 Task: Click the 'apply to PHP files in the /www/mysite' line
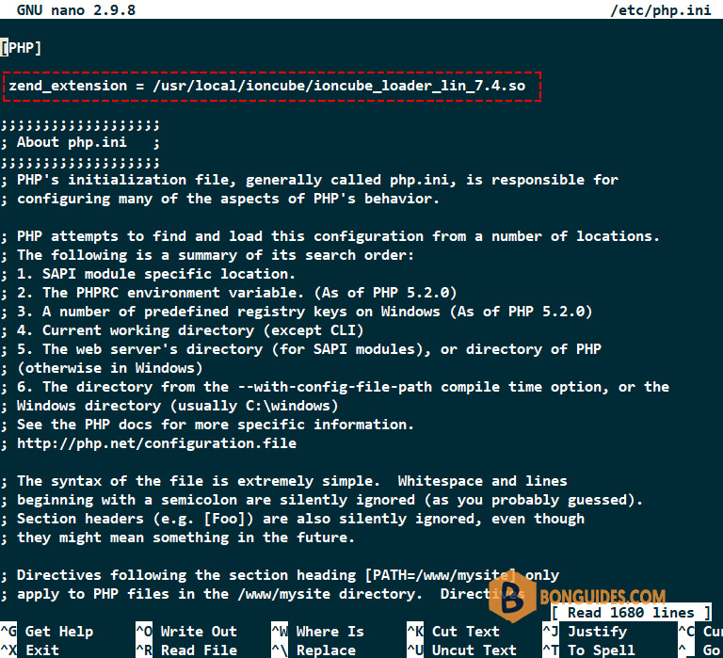pyautogui.click(x=263, y=594)
